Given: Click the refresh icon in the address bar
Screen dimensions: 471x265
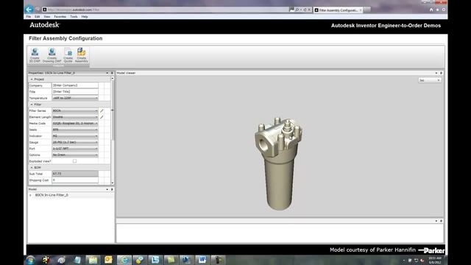Looking at the screenshot, I should click(x=305, y=10).
